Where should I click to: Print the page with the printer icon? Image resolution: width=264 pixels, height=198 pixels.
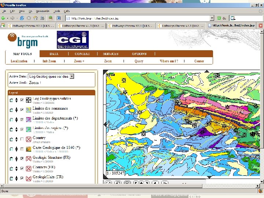(42, 18)
